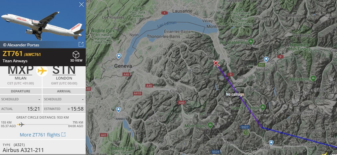Select the airport pin near Aosta
This screenshot has height=155, width=337.
point(271,142)
